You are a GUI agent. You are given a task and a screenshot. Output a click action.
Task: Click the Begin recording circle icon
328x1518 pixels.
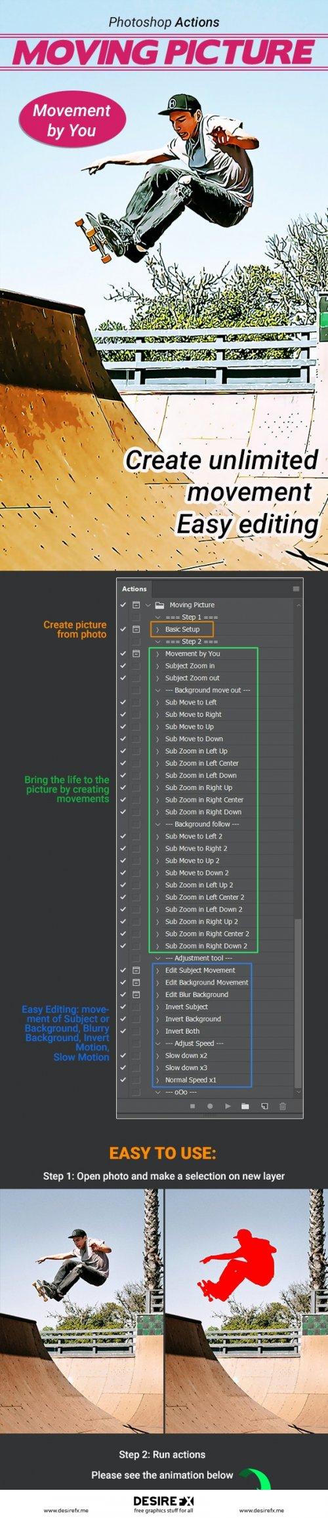[x=211, y=1105]
